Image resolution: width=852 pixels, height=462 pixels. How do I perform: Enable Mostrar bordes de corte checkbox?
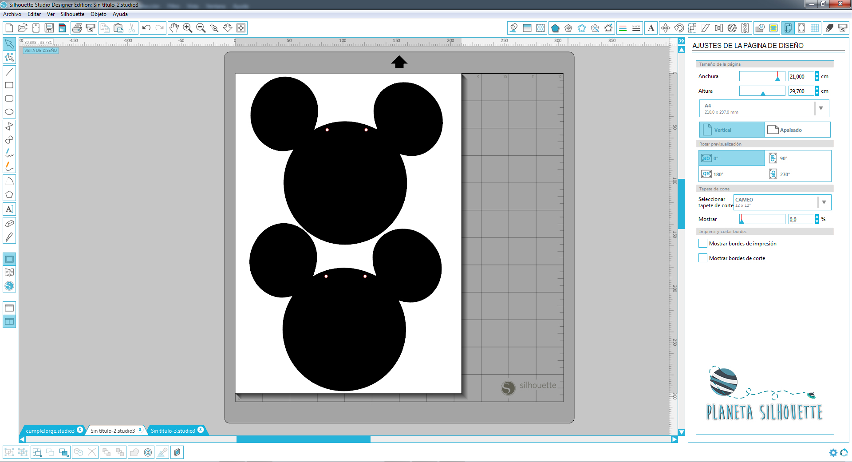pyautogui.click(x=703, y=258)
